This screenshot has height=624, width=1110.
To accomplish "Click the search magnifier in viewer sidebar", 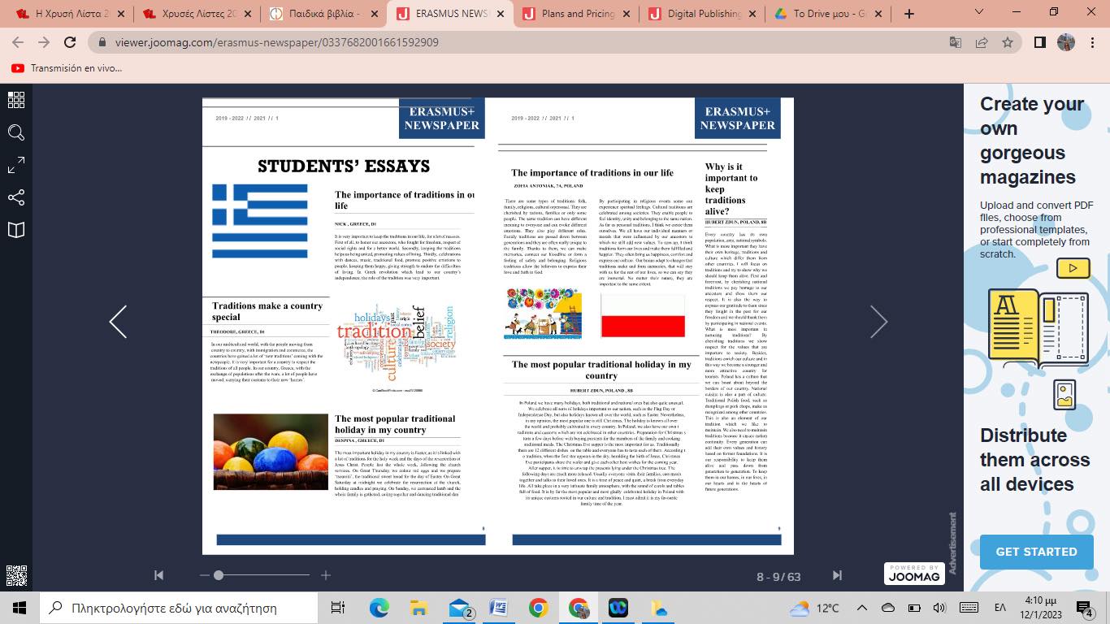I will click(x=16, y=132).
